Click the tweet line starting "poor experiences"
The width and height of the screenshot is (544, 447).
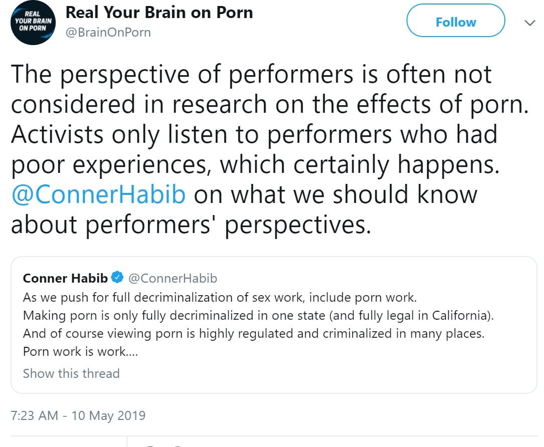[255, 164]
